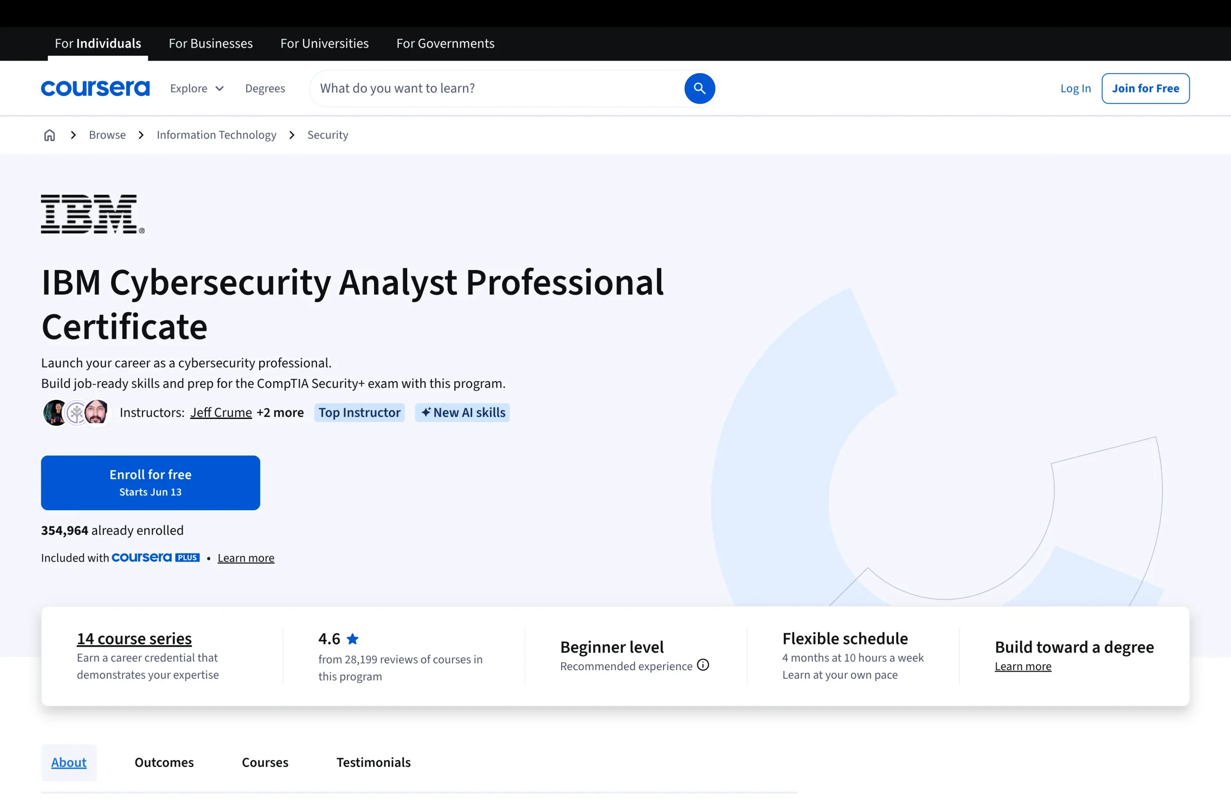
Task: Click the +2 more instructors text
Action: pos(280,412)
